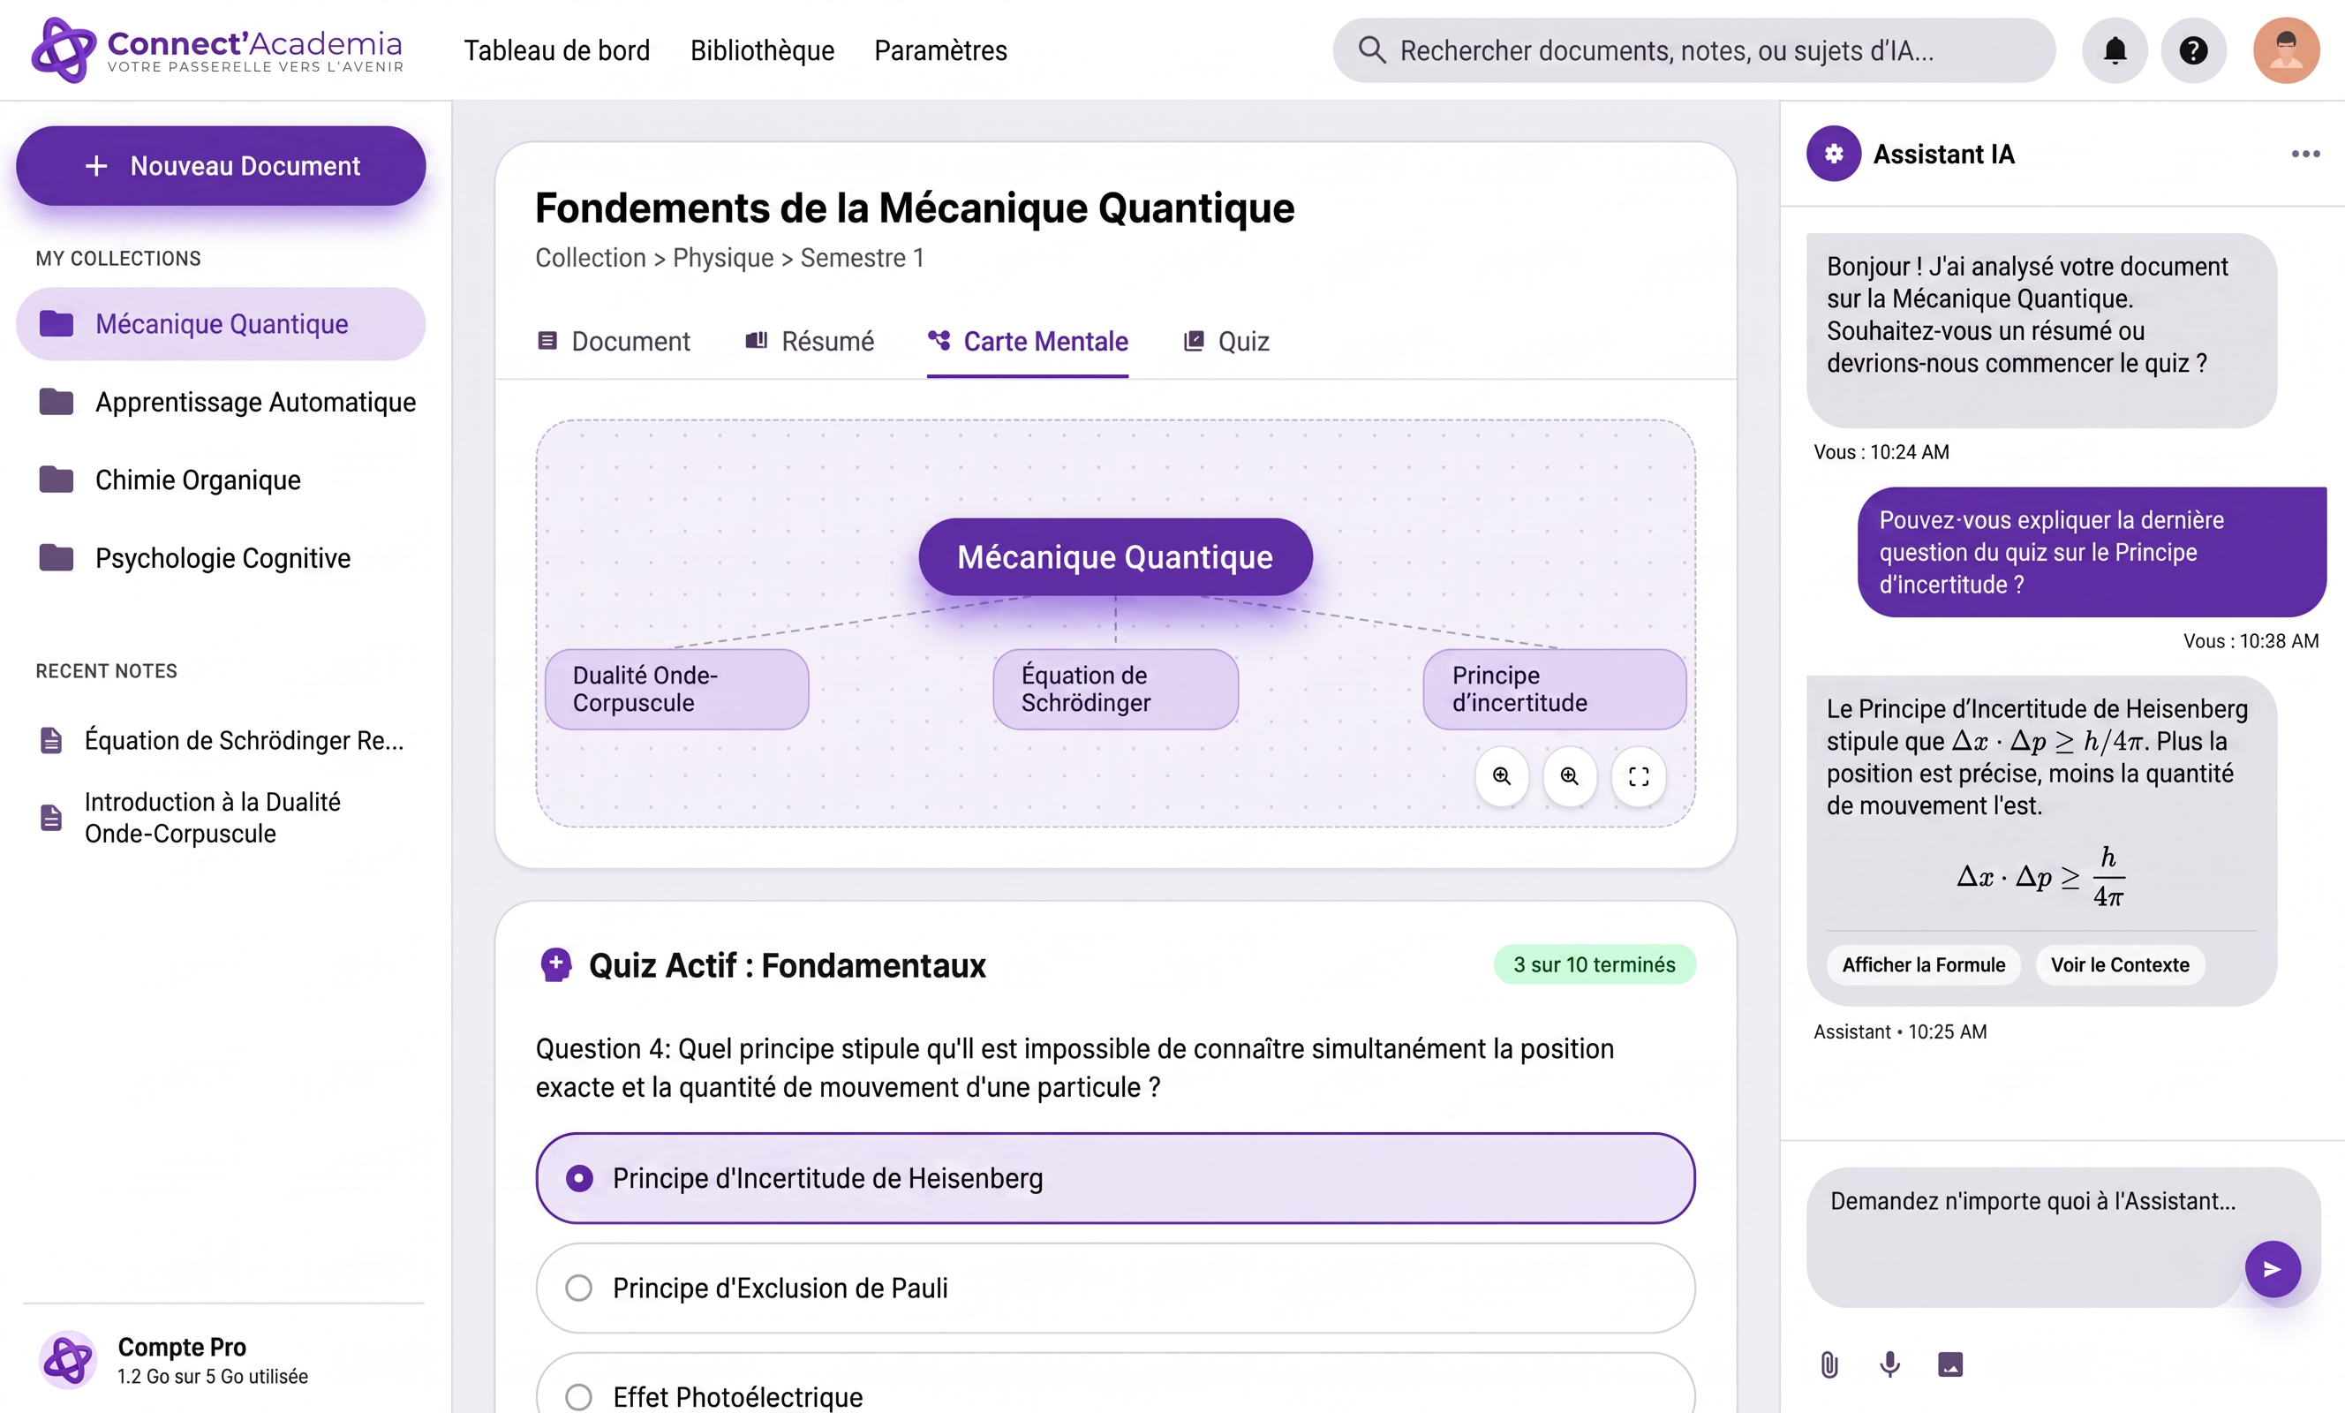Image resolution: width=2345 pixels, height=1413 pixels.
Task: Click the Quiz Actif head icon
Action: (x=556, y=964)
